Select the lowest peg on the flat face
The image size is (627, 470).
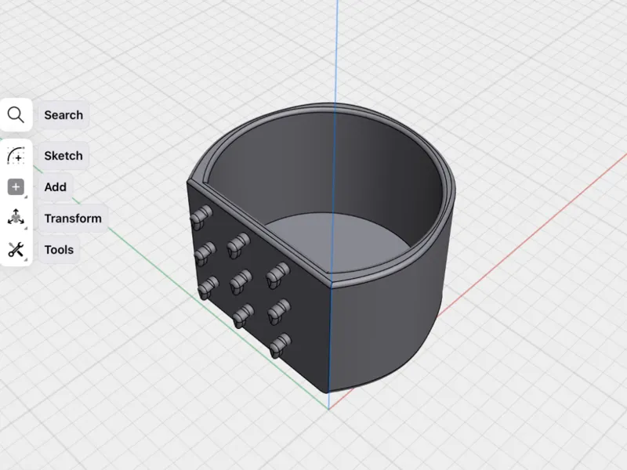[281, 345]
